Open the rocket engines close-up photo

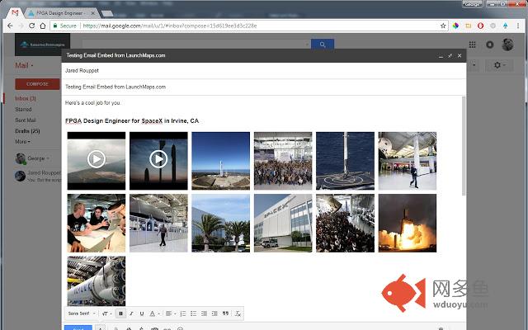click(x=97, y=281)
